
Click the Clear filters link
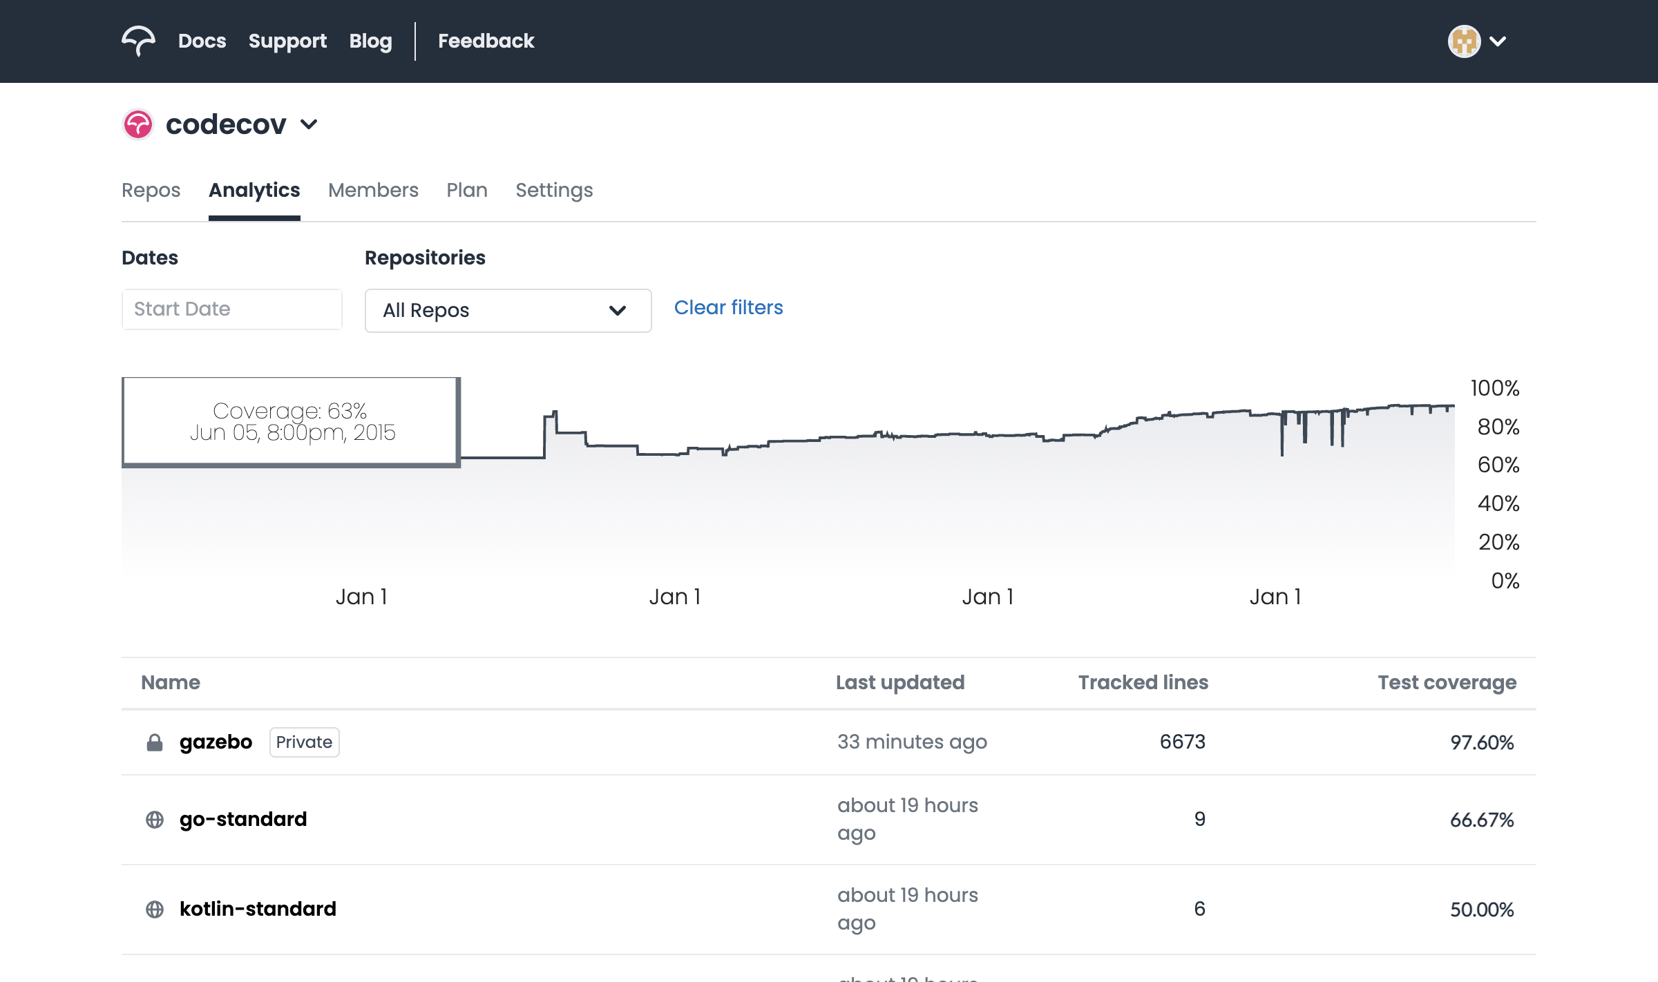[728, 307]
